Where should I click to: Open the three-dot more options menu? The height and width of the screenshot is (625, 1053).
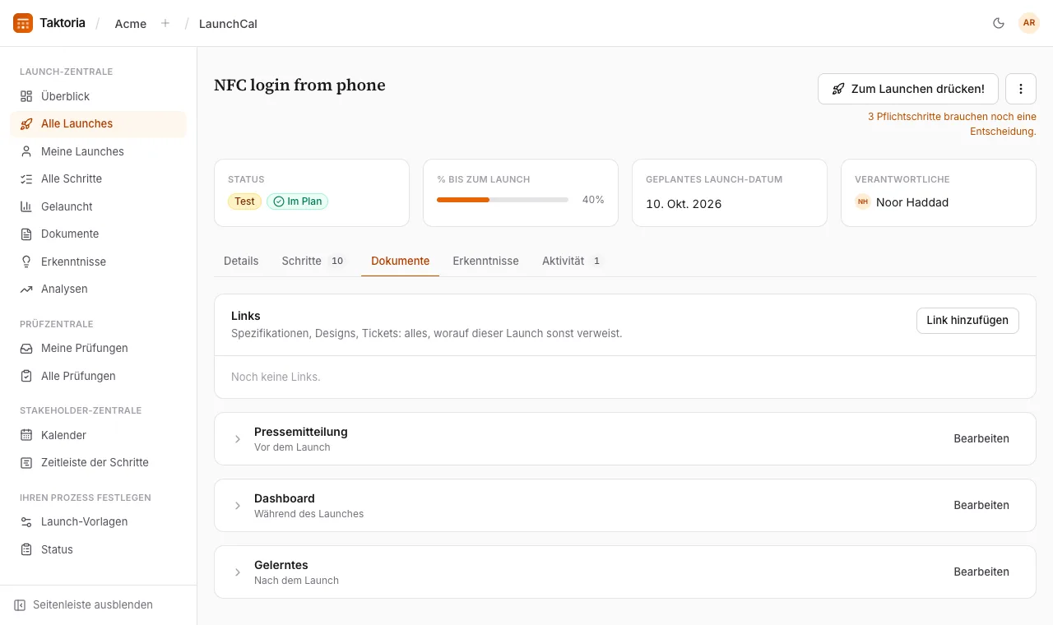click(x=1021, y=89)
